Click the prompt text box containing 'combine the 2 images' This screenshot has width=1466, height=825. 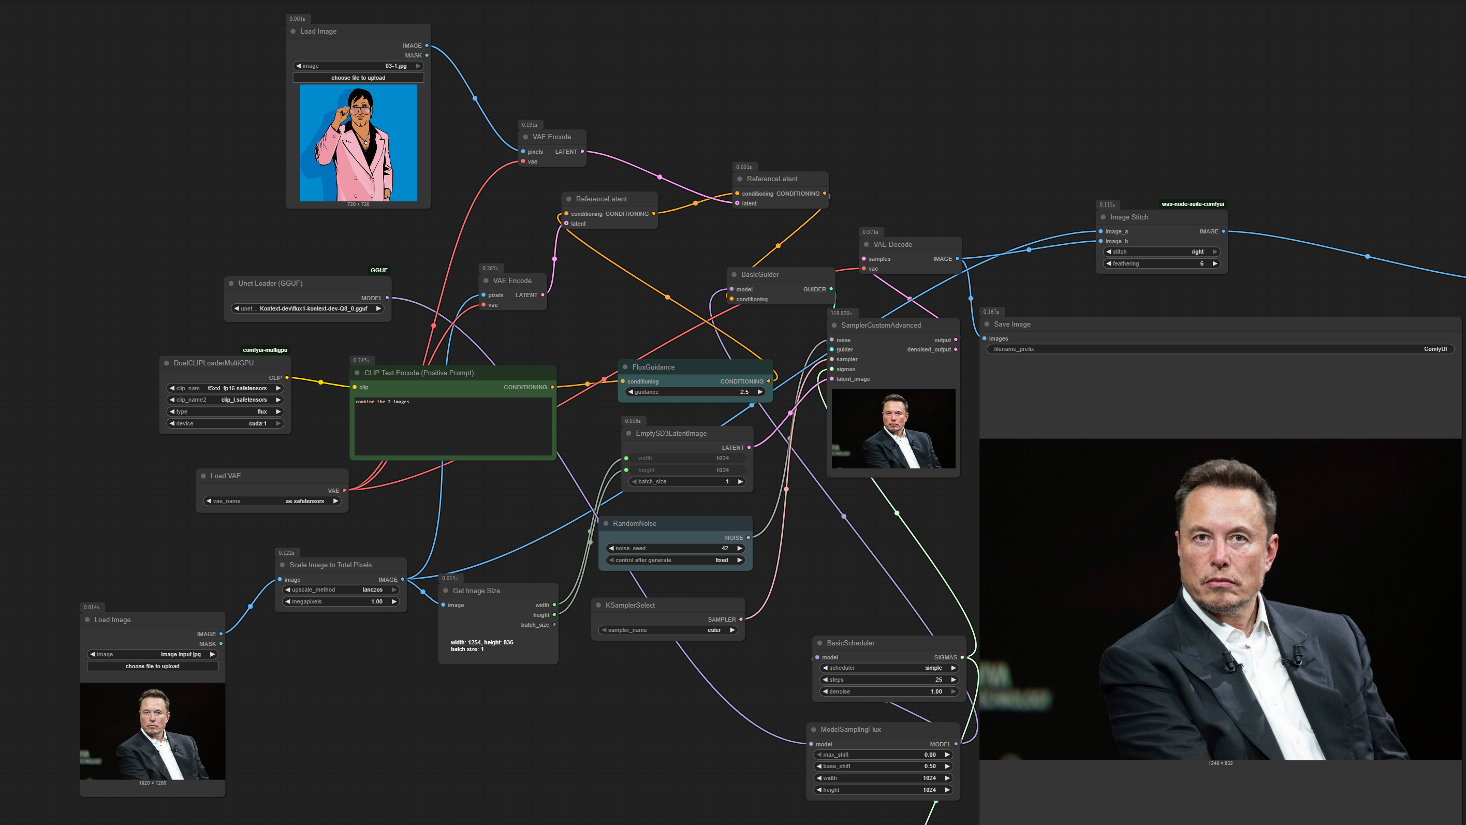(x=453, y=426)
